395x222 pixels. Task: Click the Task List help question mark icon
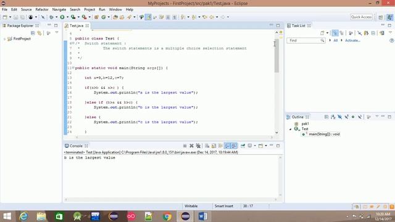391,40
